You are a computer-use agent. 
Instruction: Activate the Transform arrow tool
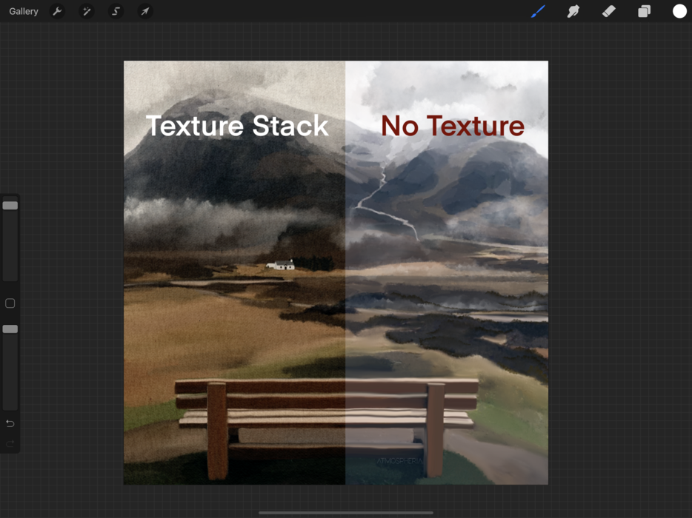[x=145, y=11]
